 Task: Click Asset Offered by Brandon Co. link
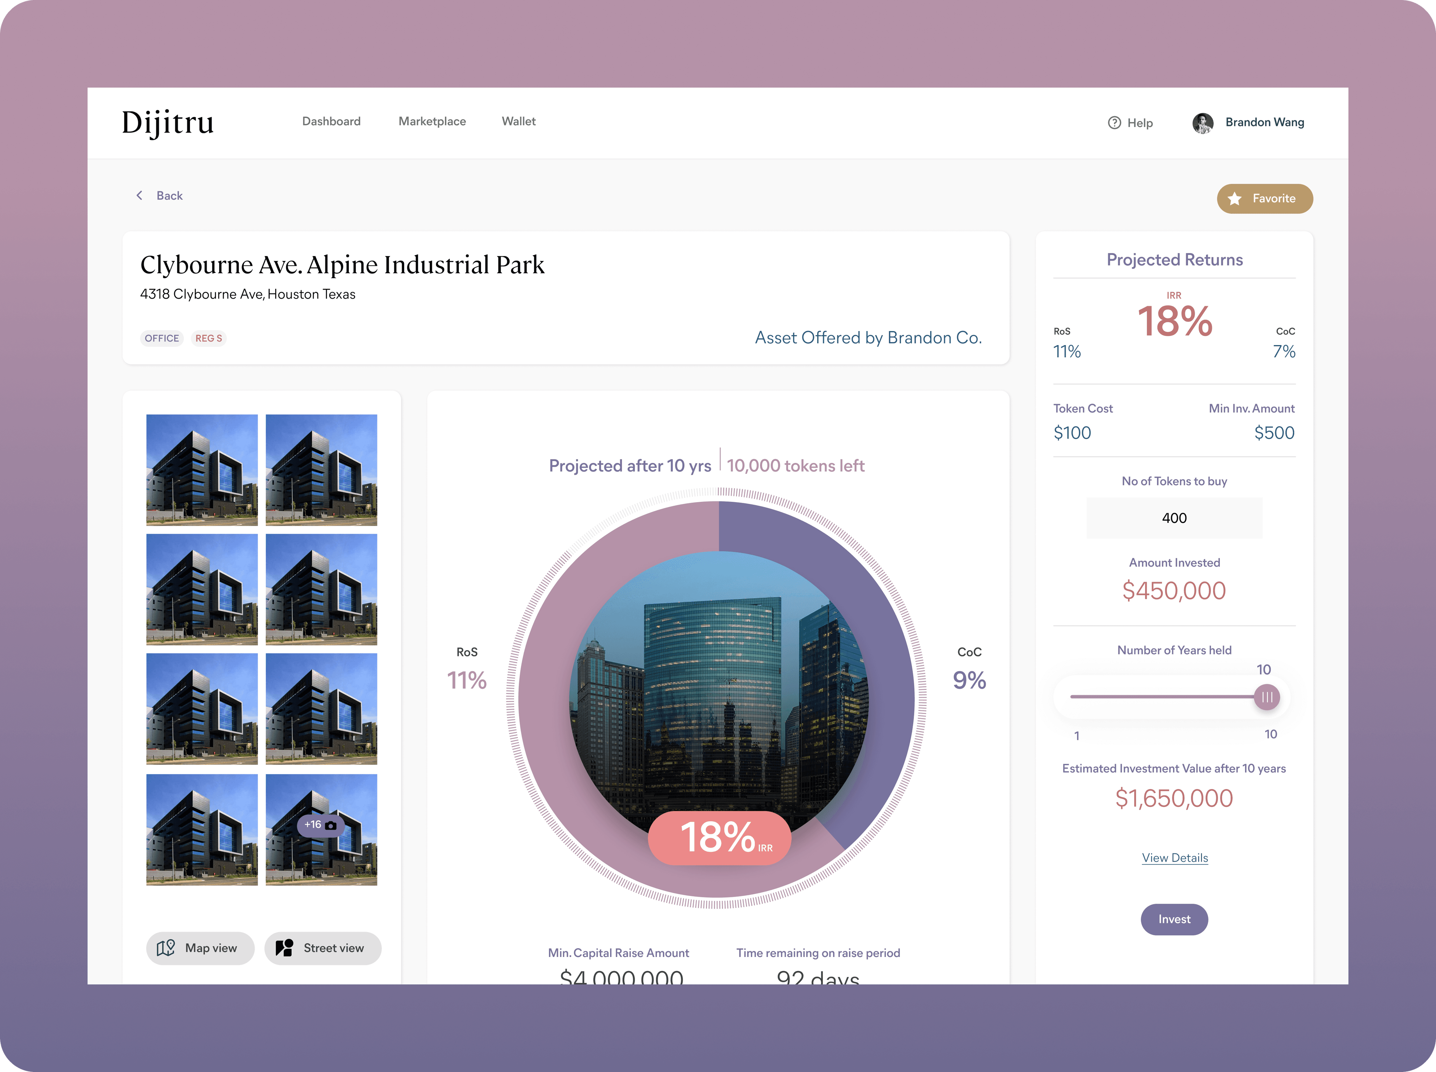click(x=868, y=337)
